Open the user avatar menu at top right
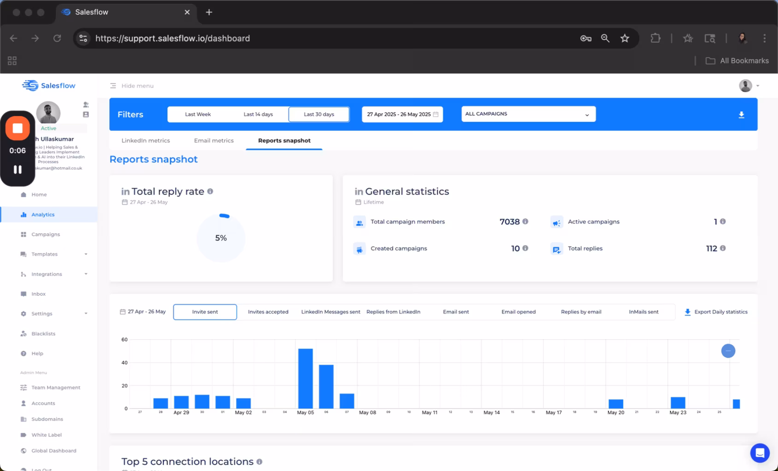778x471 pixels. pos(749,86)
